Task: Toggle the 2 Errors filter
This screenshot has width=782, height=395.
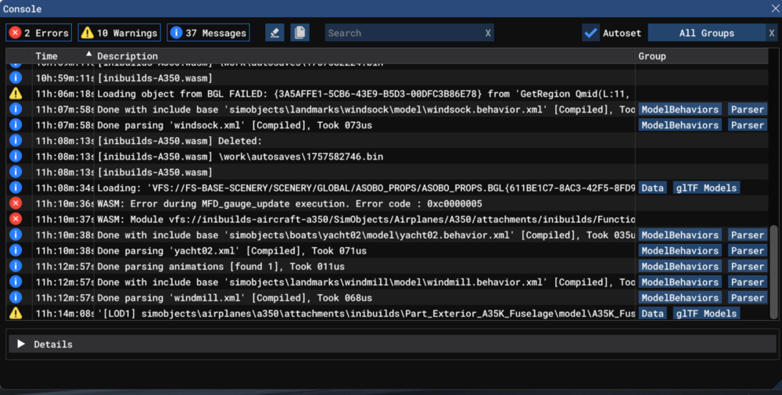Action: pyautogui.click(x=38, y=33)
